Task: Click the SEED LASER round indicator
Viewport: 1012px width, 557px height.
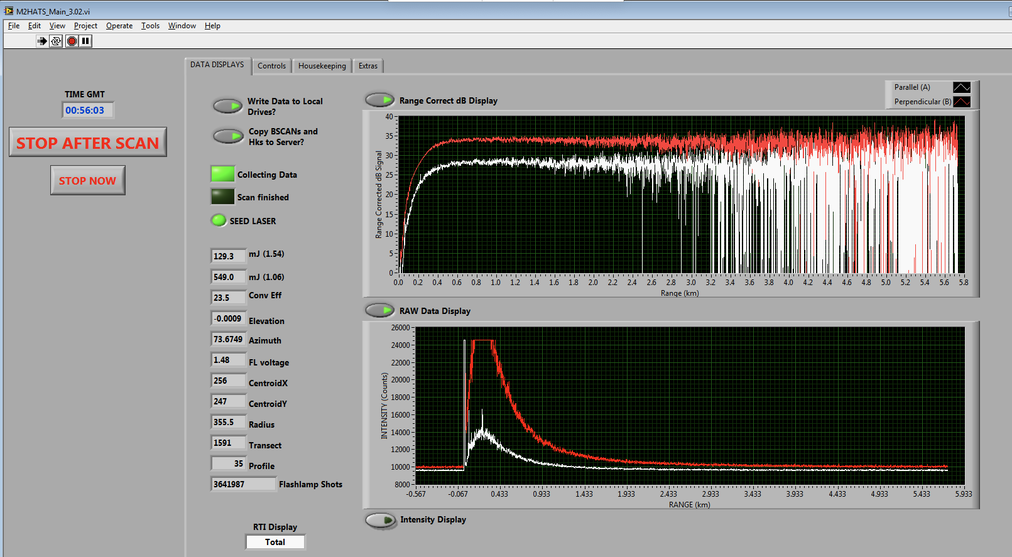Action: (x=219, y=220)
